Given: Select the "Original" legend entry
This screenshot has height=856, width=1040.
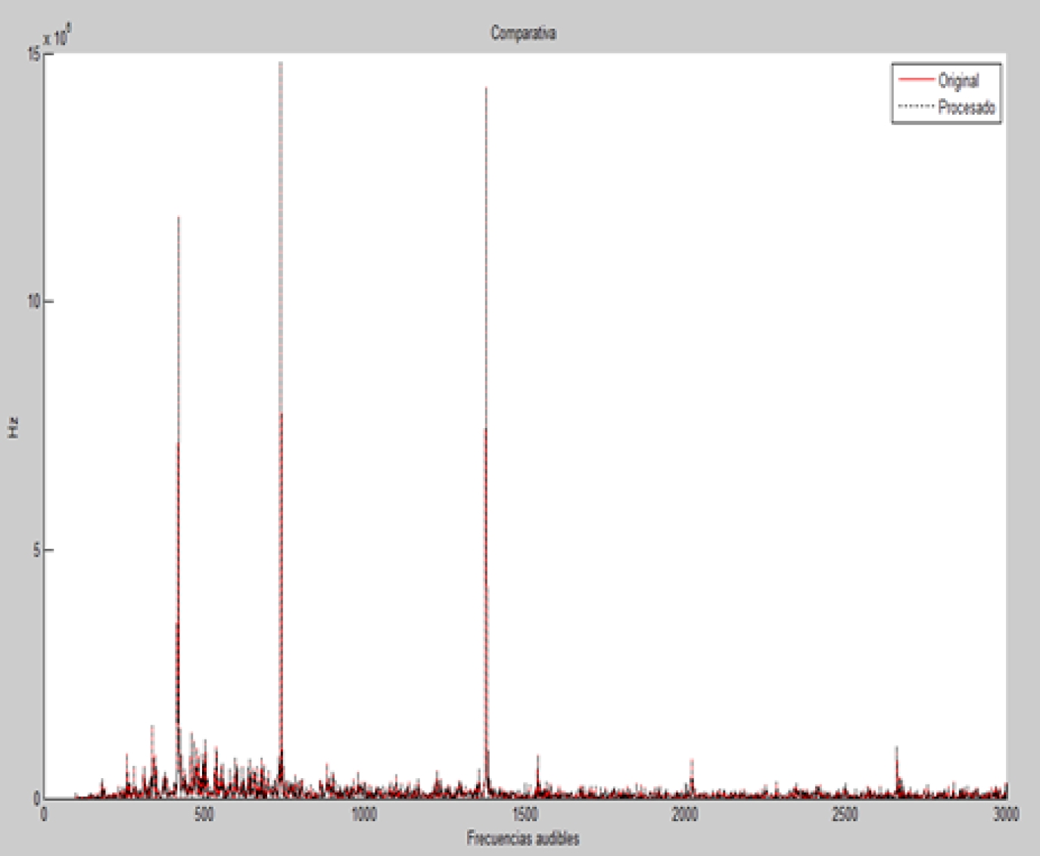Looking at the screenshot, I should pos(958,81).
